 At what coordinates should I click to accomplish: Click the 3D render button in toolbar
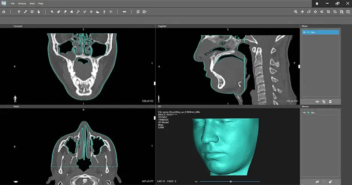(138, 12)
